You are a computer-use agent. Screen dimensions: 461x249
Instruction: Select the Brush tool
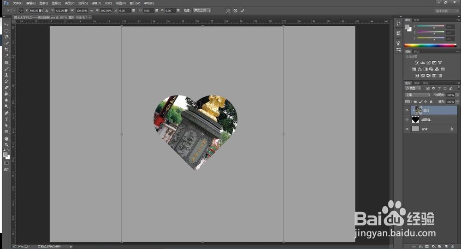click(x=6, y=69)
